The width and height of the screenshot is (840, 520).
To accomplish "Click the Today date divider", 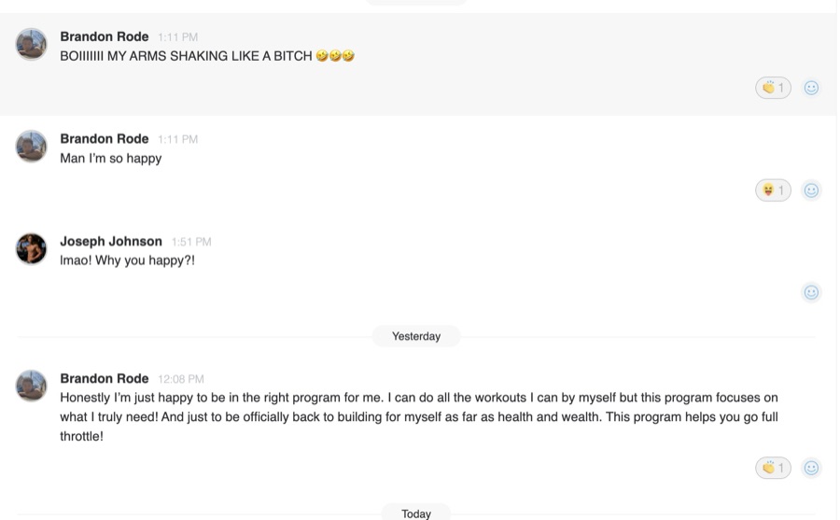I will point(416,513).
